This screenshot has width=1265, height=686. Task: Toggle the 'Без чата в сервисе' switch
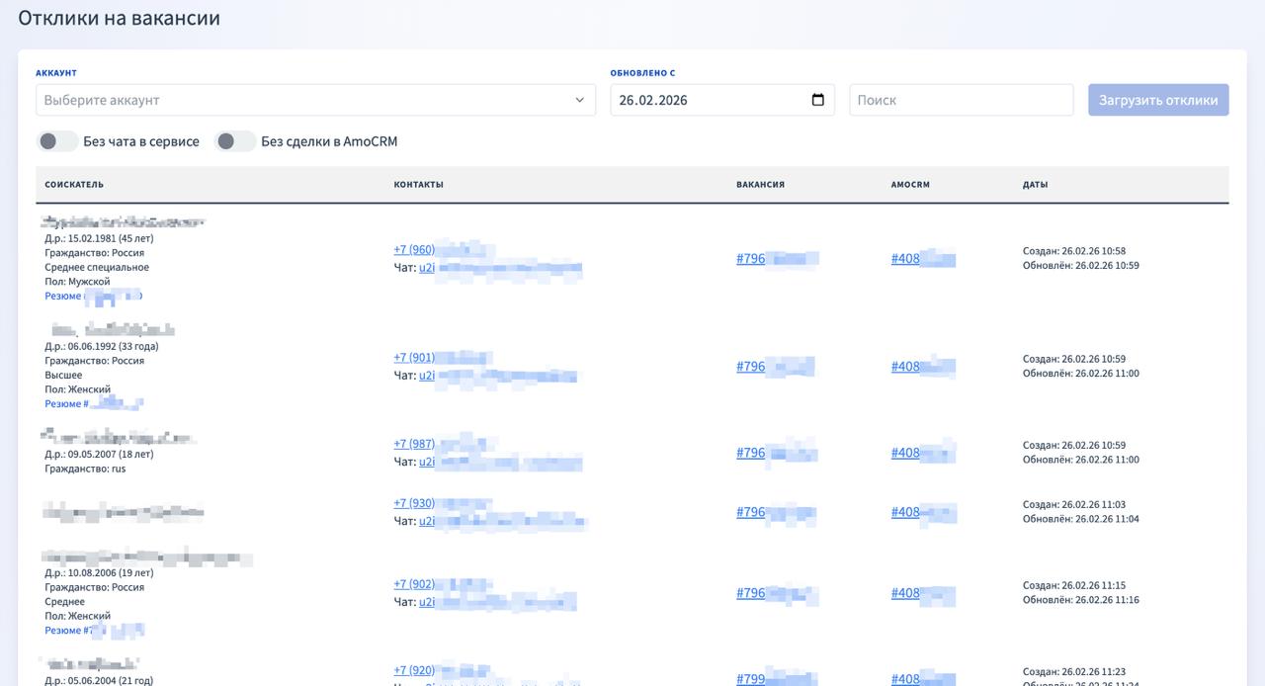click(x=57, y=141)
